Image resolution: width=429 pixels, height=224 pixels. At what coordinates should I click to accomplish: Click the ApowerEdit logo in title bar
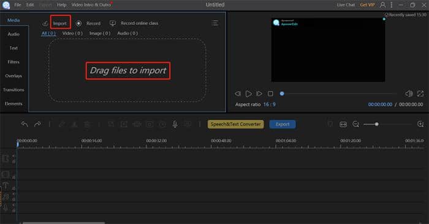(6, 5)
